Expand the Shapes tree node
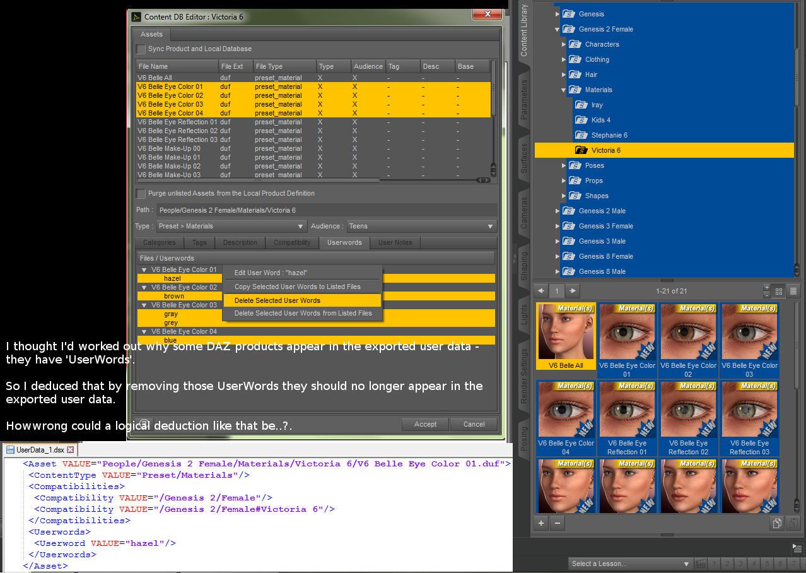Viewport: 806px width, 573px height. coord(564,196)
